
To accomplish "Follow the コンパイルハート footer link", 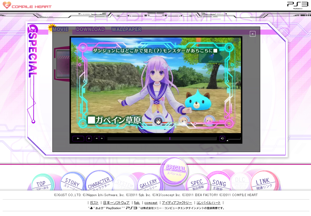I will (x=208, y=202).
